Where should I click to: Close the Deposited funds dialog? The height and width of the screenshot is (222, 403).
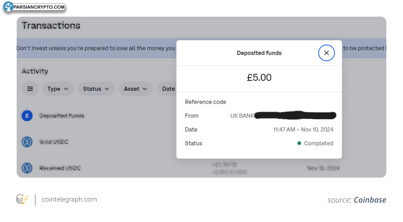[x=326, y=53]
